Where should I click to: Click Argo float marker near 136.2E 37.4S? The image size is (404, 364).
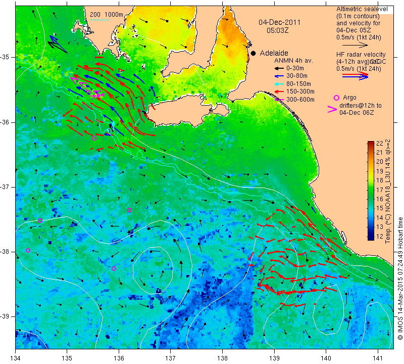(x=129, y=210)
